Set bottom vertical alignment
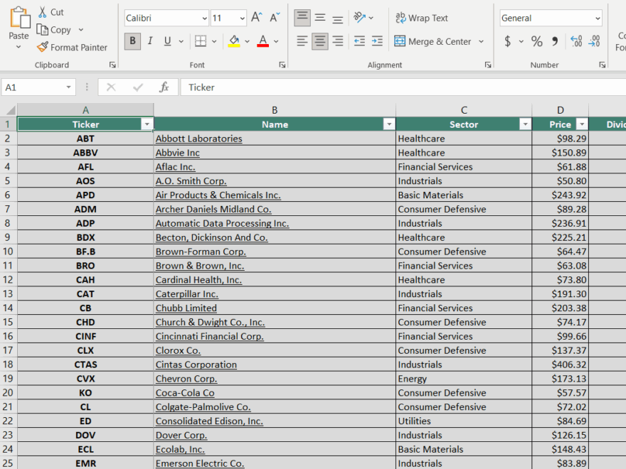 tap(338, 18)
